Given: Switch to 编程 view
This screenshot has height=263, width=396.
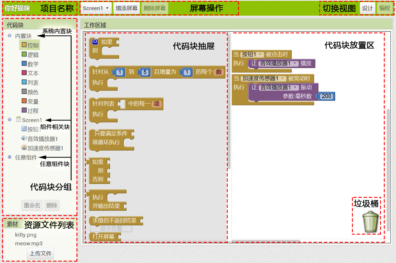Looking at the screenshot, I should point(385,8).
